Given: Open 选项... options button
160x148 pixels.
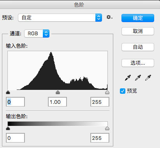Looking at the screenshot, I should pos(138,63).
